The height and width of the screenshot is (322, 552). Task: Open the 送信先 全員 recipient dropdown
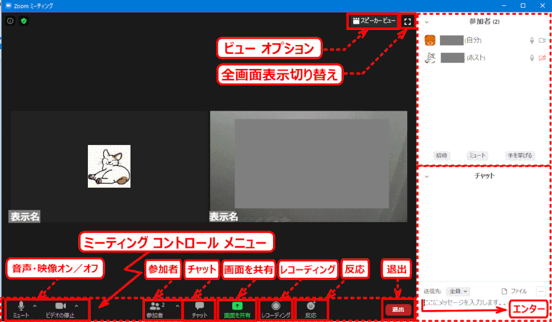[458, 291]
